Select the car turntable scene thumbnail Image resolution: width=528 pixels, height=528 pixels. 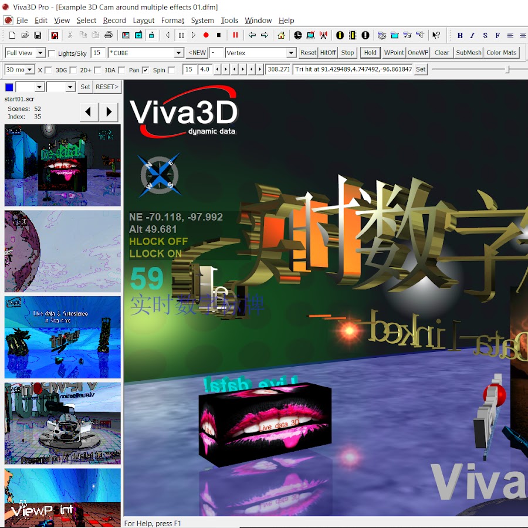(63, 423)
